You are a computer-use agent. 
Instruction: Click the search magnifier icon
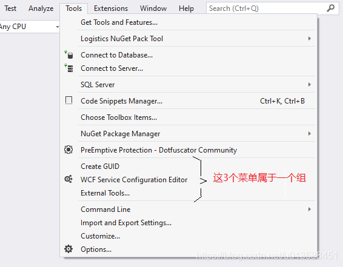point(330,8)
